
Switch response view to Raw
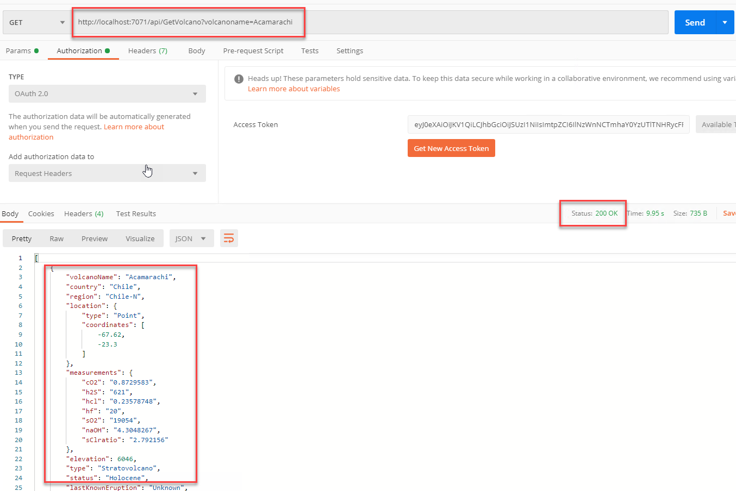(57, 238)
